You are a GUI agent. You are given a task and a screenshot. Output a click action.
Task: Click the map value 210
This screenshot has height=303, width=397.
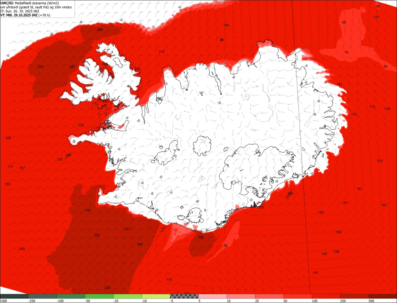(380, 161)
